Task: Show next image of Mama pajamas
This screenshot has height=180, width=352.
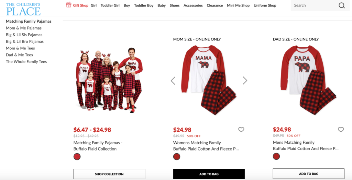Action: click(245, 81)
